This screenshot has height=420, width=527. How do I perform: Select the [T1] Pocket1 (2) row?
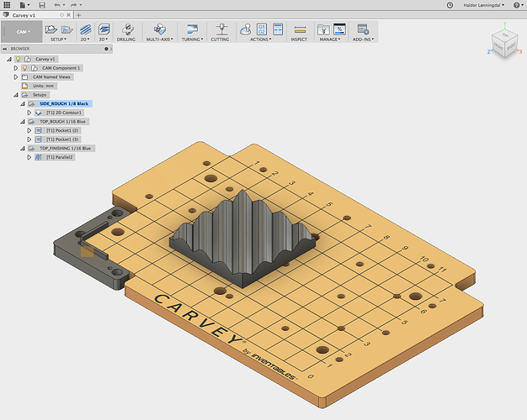coord(62,130)
